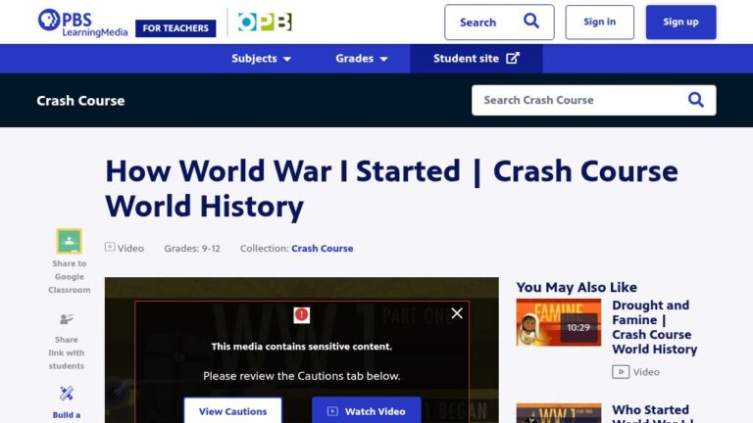Click the Build a lesson tools icon
Image resolution: width=753 pixels, height=423 pixels.
67,394
